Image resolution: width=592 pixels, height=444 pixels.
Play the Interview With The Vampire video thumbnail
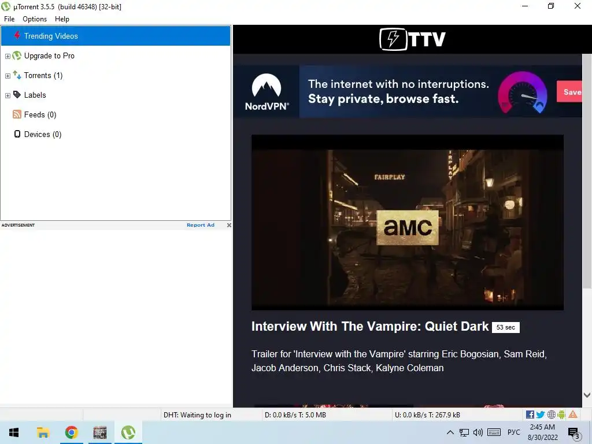(408, 223)
